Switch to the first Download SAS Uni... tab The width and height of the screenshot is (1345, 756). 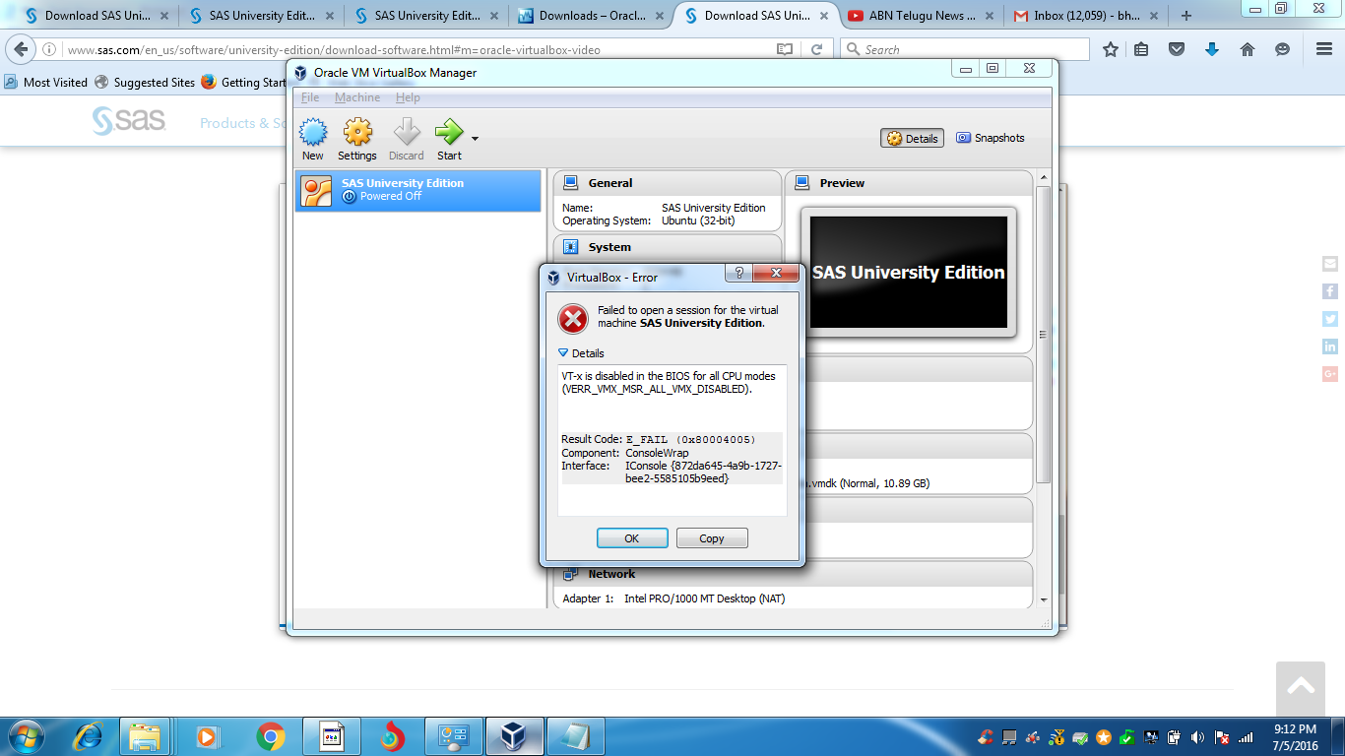pyautogui.click(x=96, y=16)
